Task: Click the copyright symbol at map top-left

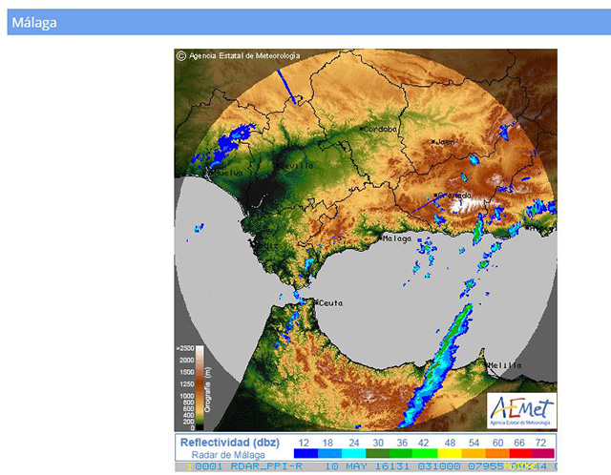Action: (180, 56)
